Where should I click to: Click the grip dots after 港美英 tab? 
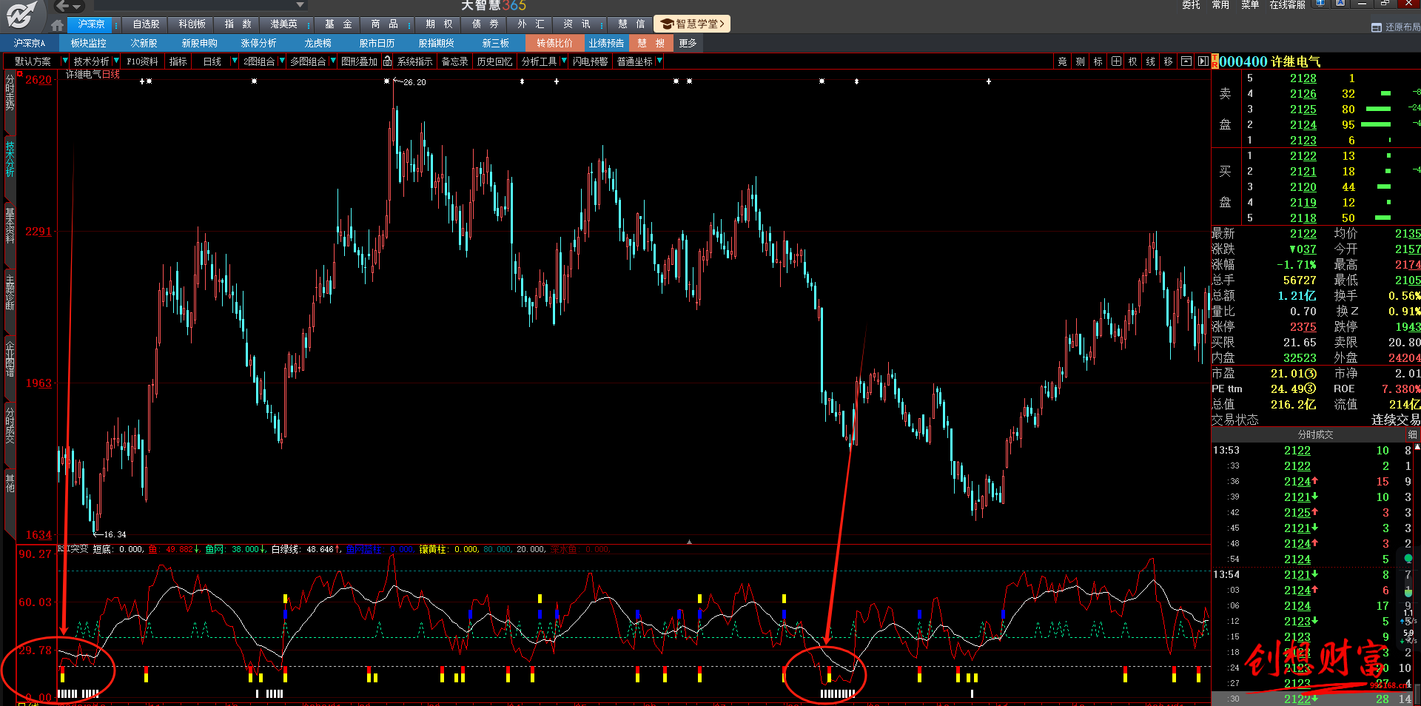coord(309,25)
